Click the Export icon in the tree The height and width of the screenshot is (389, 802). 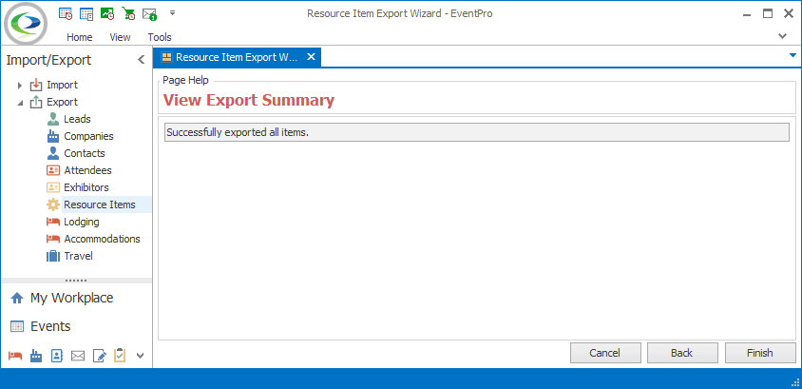pos(36,102)
